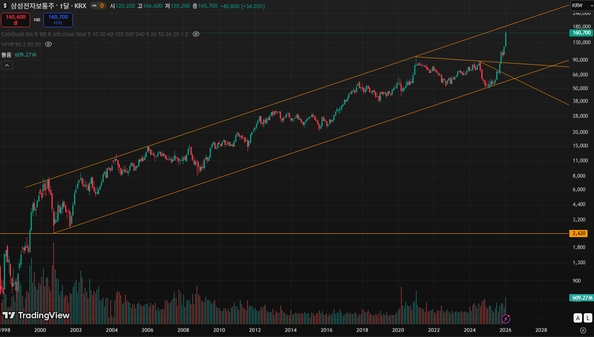Toggle auto scale with the A button
Image resolution: width=594 pixels, height=337 pixels.
pyautogui.click(x=578, y=318)
